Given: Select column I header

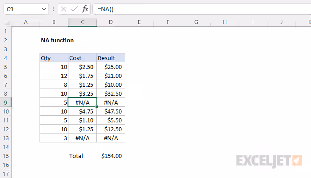Looking at the screenshot, I should (x=253, y=22).
